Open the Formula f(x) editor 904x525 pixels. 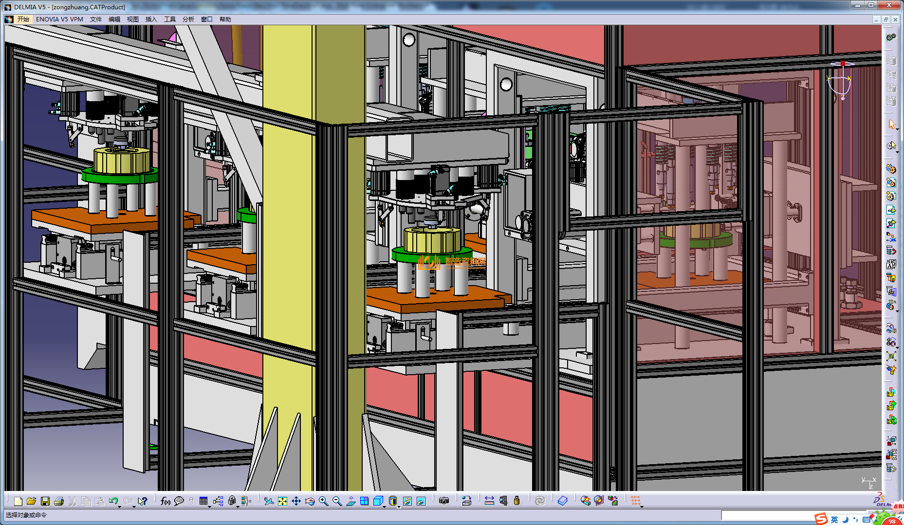point(165,501)
